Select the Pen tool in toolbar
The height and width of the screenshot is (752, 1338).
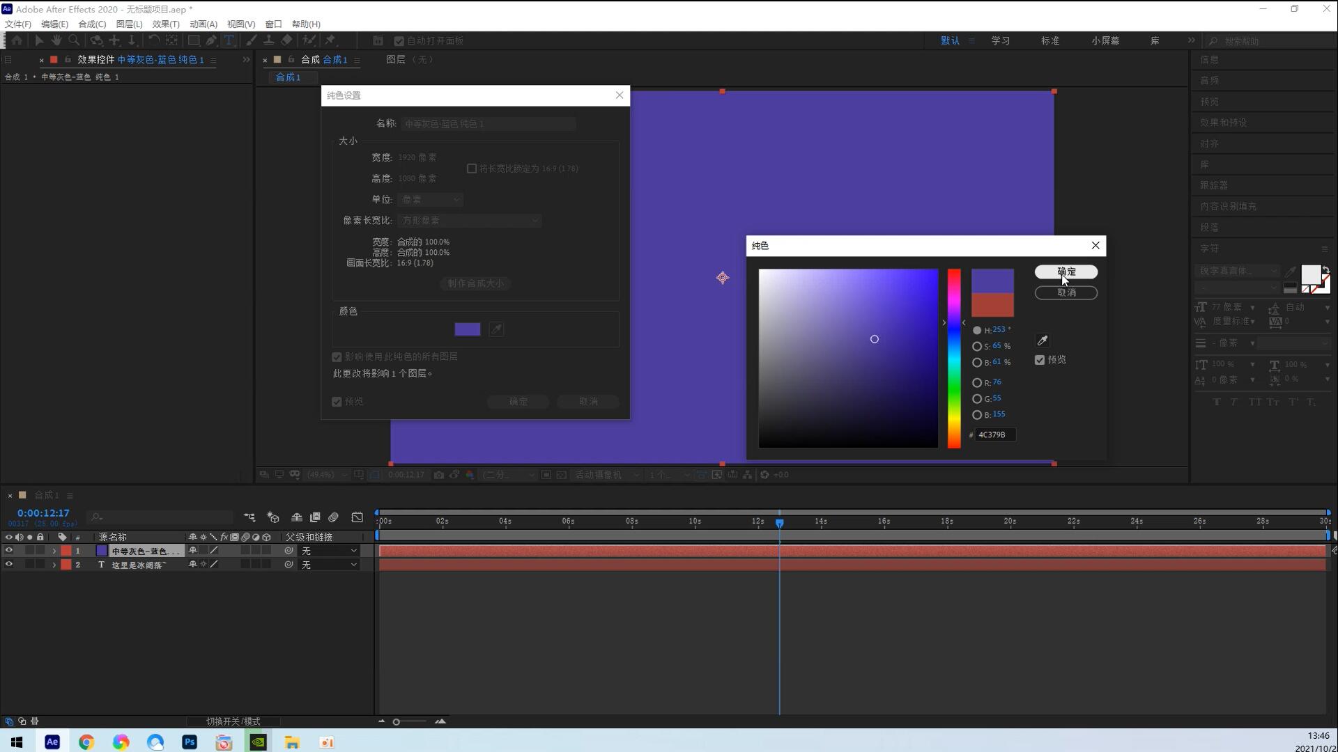pyautogui.click(x=211, y=40)
